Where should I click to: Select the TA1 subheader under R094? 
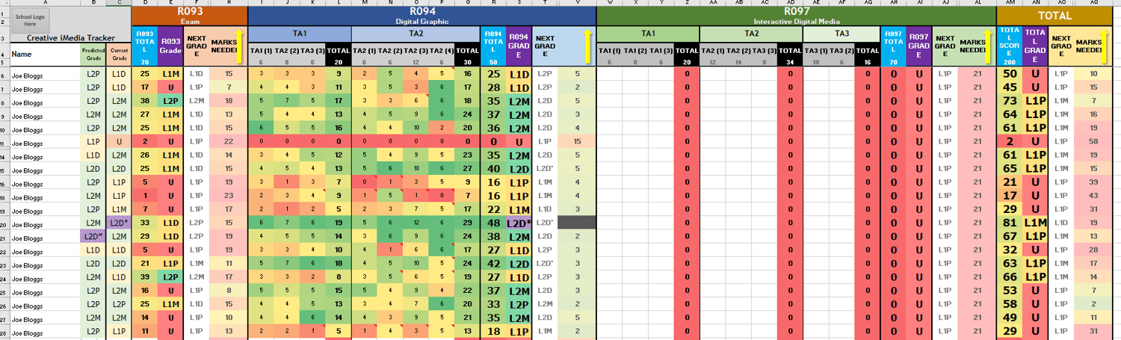pyautogui.click(x=300, y=34)
